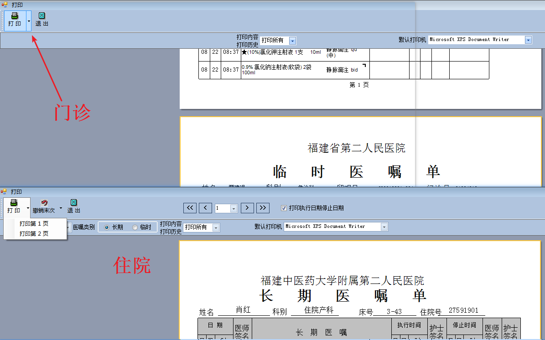Select the 临时 radio button
The image size is (545, 340).
pos(135,227)
